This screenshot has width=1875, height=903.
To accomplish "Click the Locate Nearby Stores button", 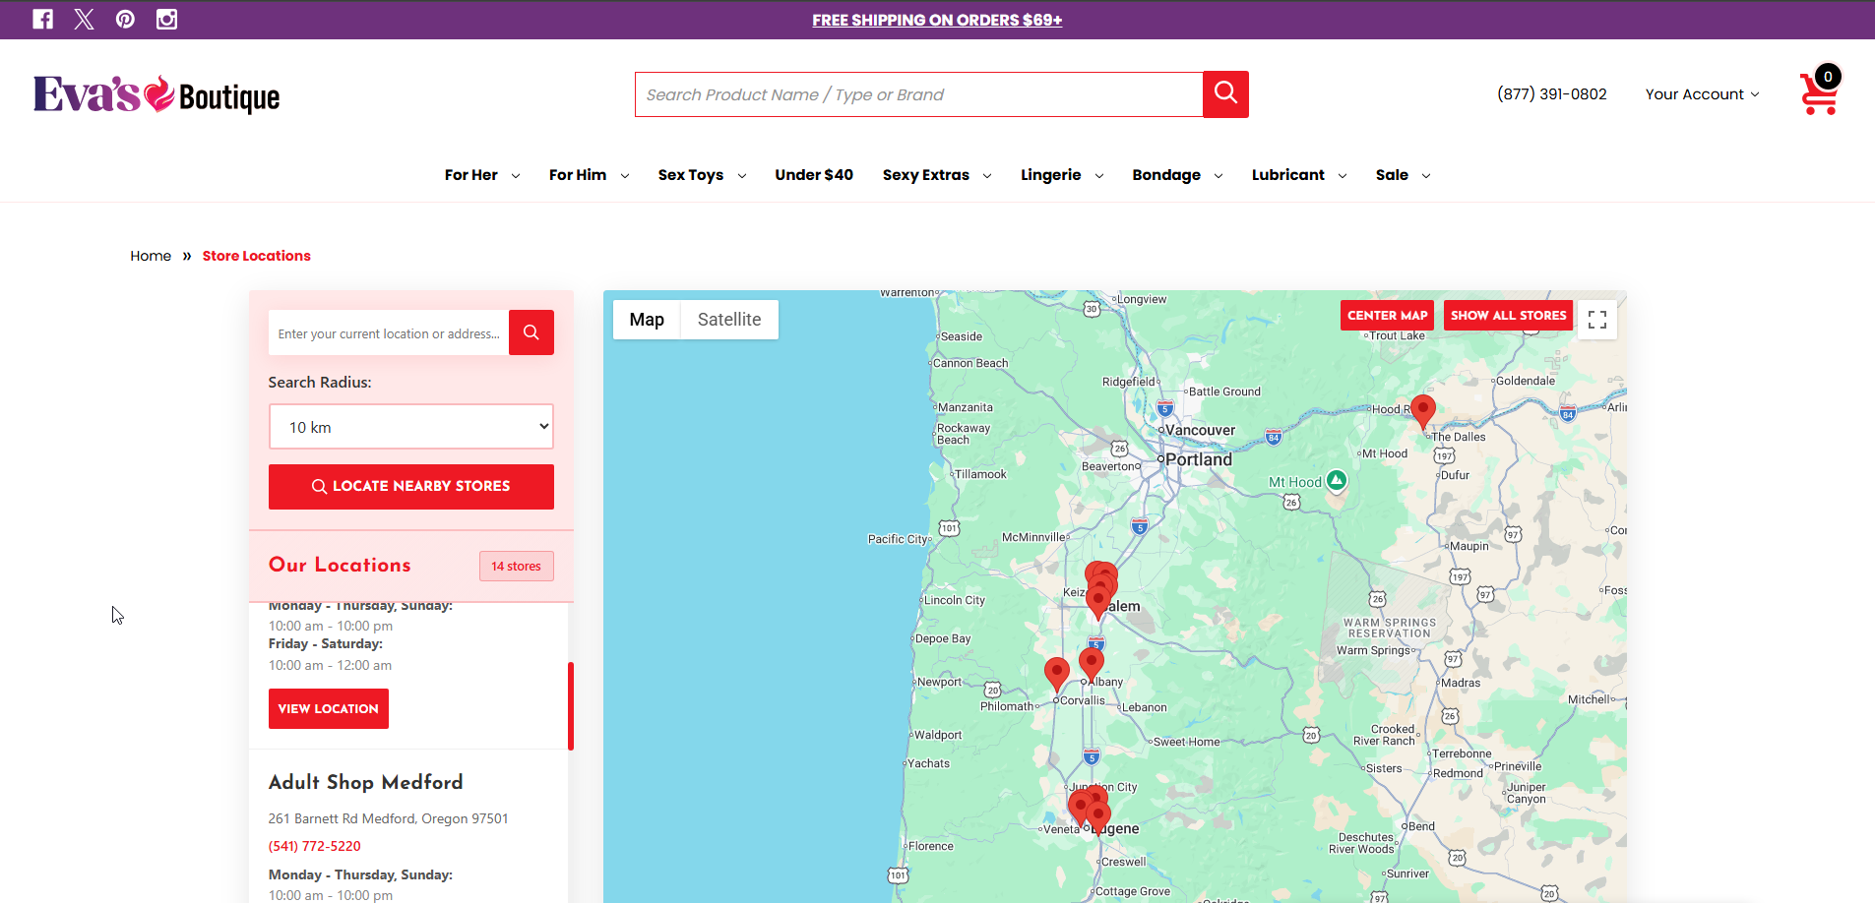I will (411, 487).
